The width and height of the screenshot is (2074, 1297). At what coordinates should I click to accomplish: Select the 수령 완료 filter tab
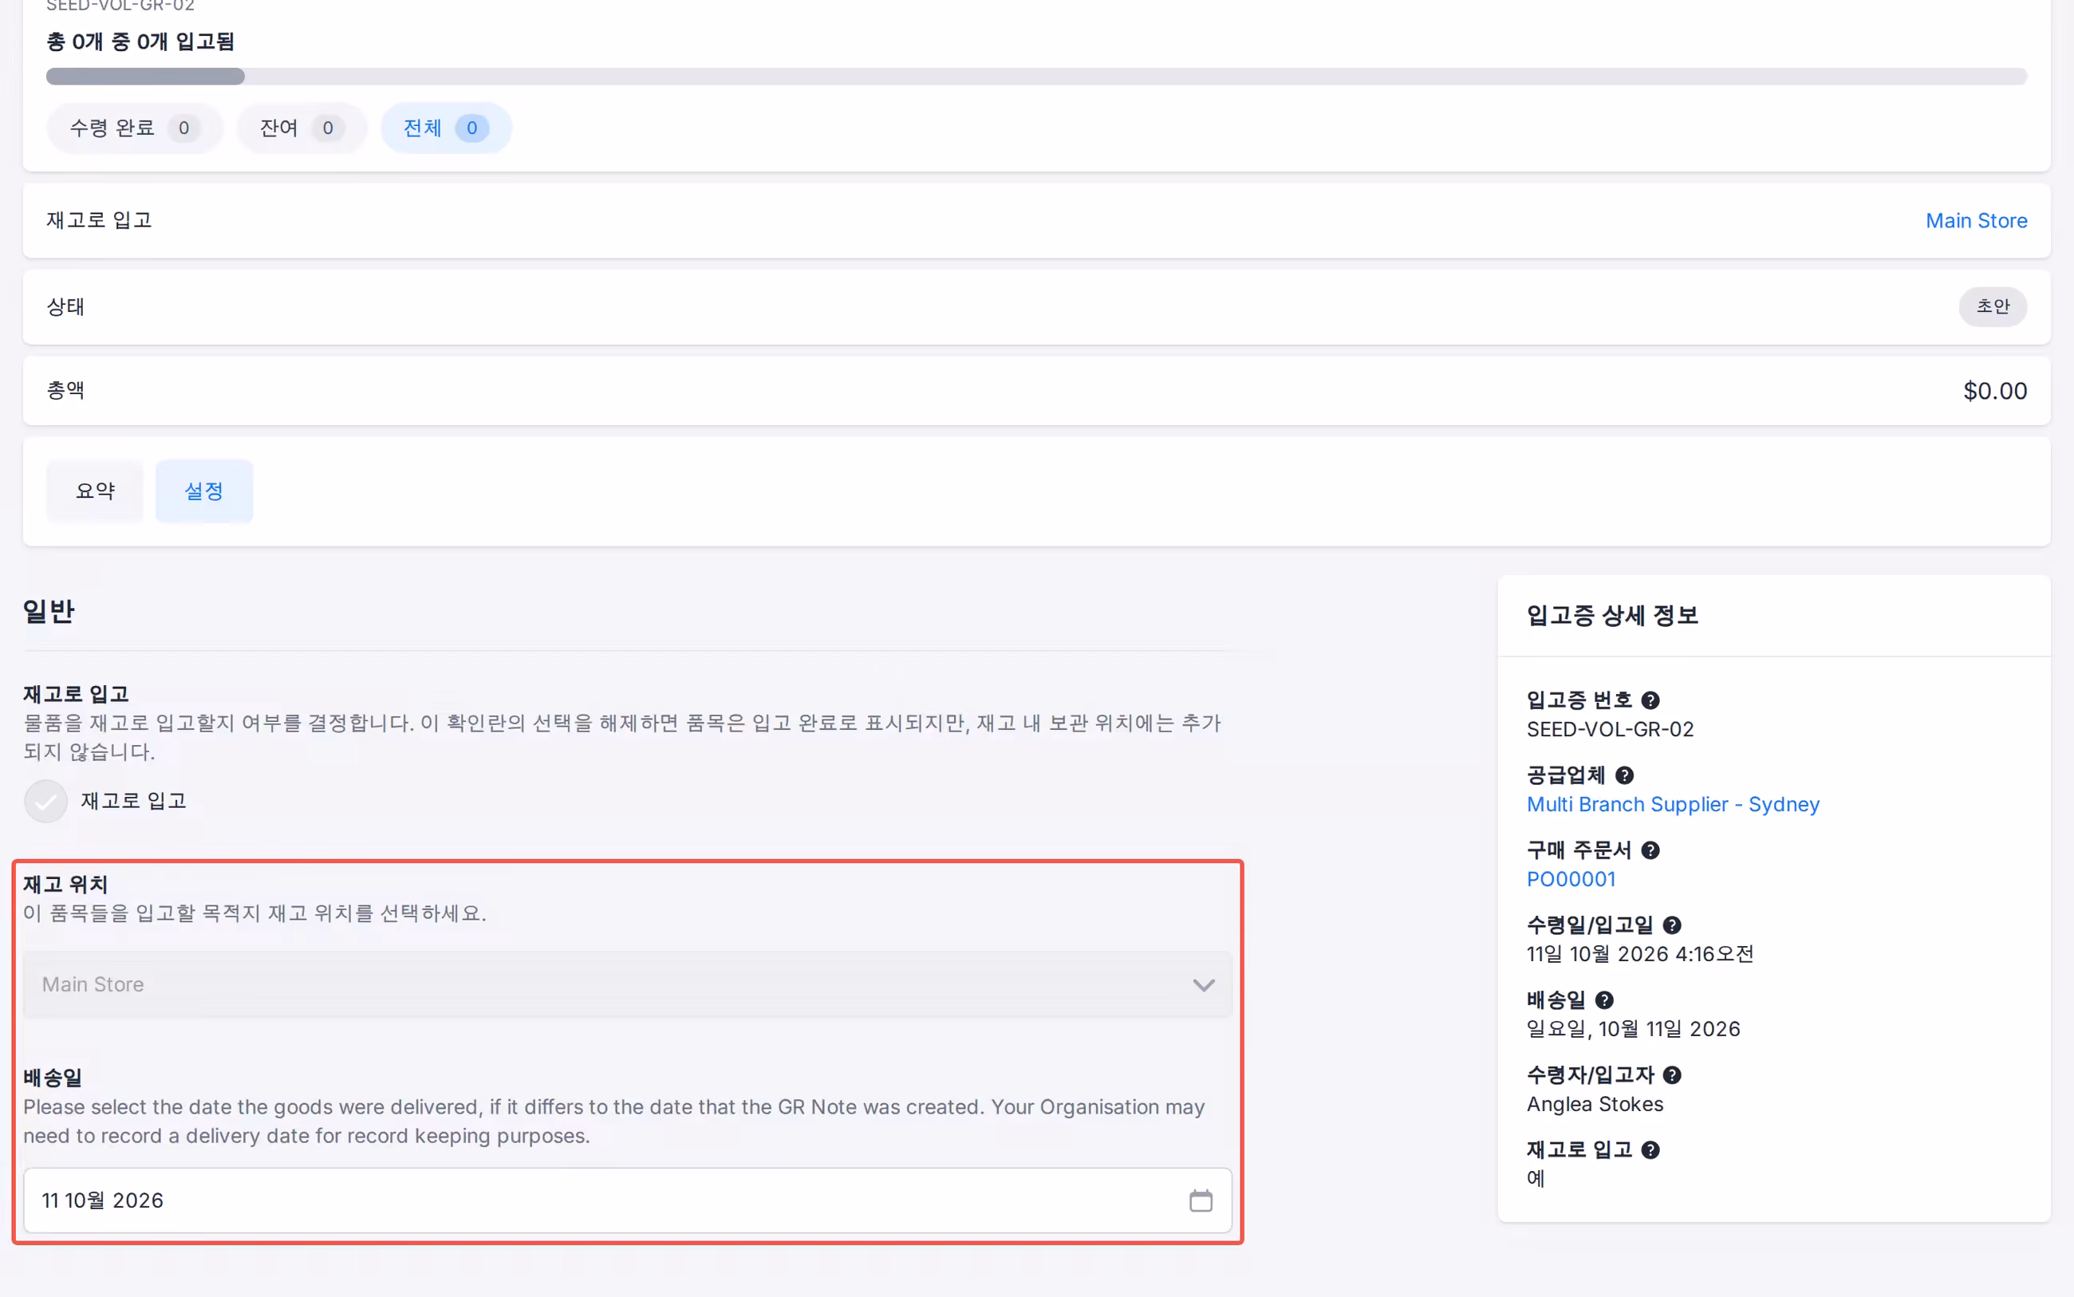(135, 128)
